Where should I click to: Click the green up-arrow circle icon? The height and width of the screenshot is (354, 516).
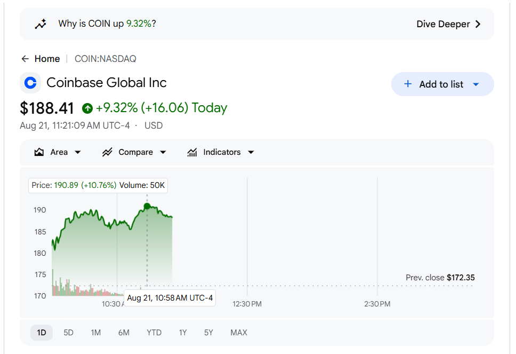pos(87,108)
